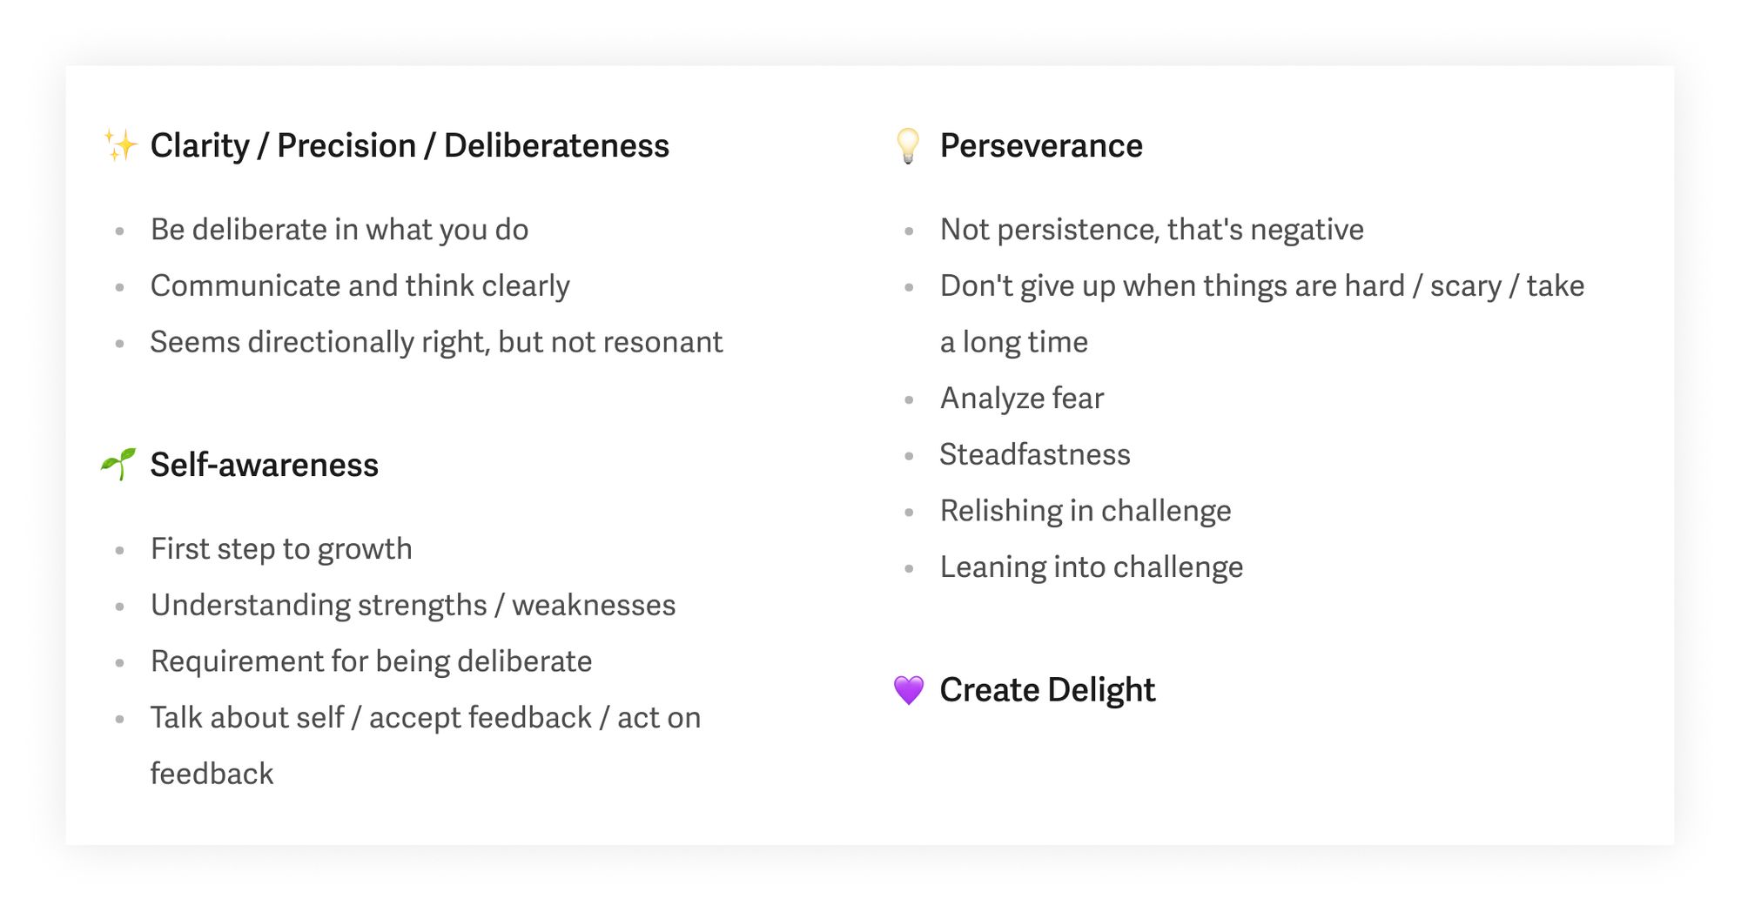Click the Perseverance heading text
The height and width of the screenshot is (912, 1741).
point(1041,145)
